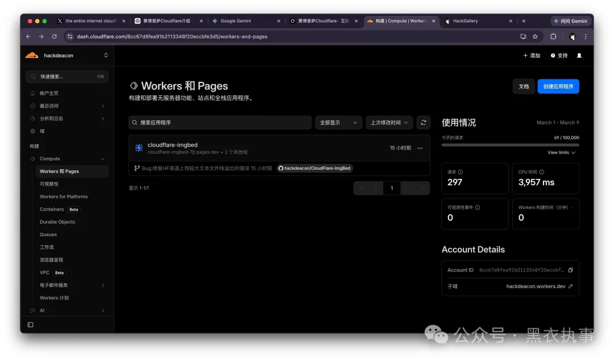Open hackdeacon/CloudFlare-ImgBed GitHub repo link
Screen dimensions: 614x360
coord(314,168)
